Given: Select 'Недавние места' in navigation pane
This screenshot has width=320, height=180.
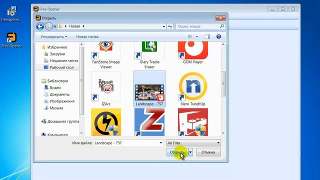Looking at the screenshot, I should (64, 60).
